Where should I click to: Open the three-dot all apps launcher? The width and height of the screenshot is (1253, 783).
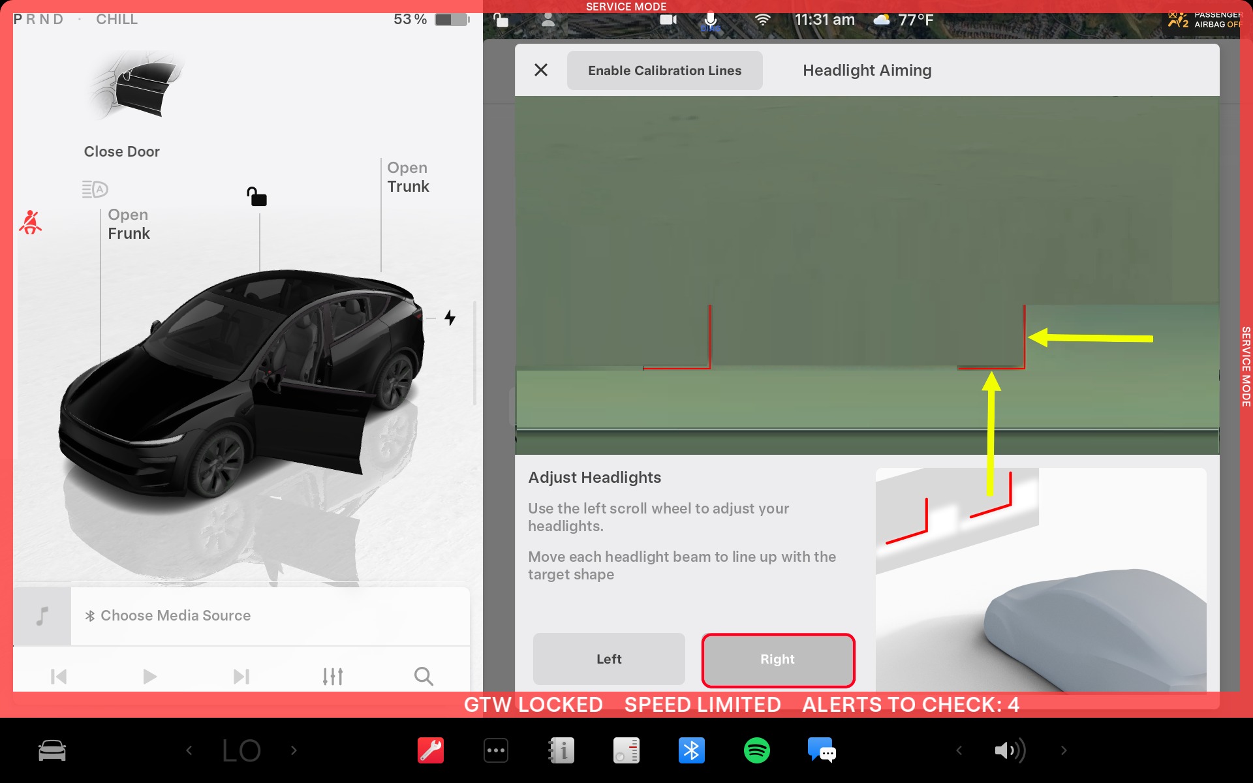pos(496,750)
